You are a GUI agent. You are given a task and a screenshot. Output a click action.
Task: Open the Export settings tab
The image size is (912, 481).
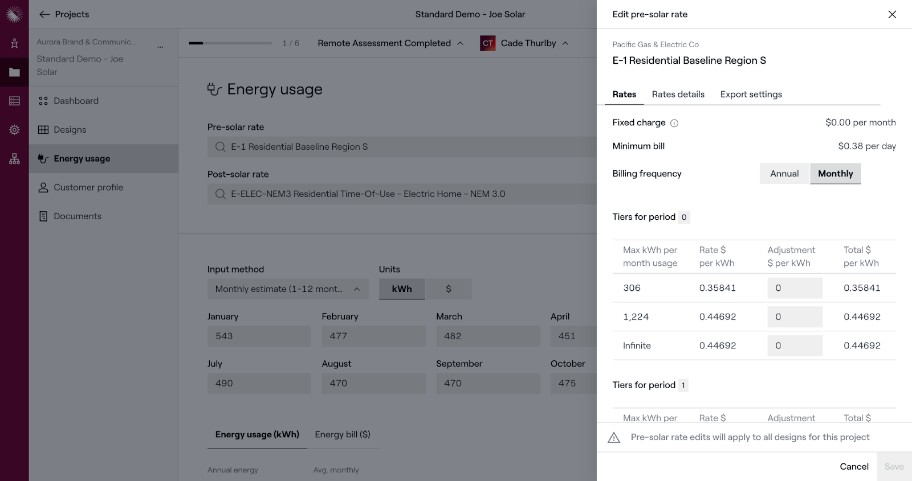[751, 94]
